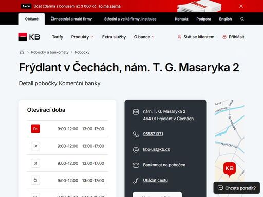Open the Chcete poradit? chat button
The image size is (263, 197).
[237, 188]
